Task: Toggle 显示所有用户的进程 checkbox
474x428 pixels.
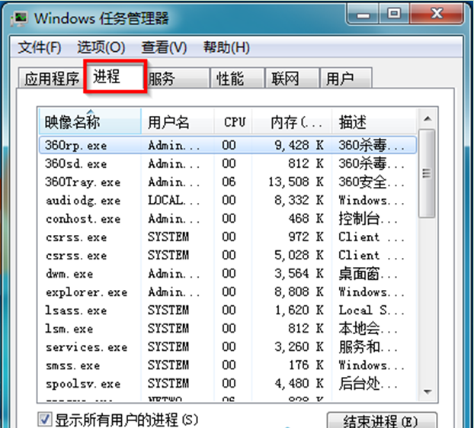Action: click(x=45, y=420)
